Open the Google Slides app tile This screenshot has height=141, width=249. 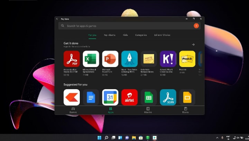(187, 97)
